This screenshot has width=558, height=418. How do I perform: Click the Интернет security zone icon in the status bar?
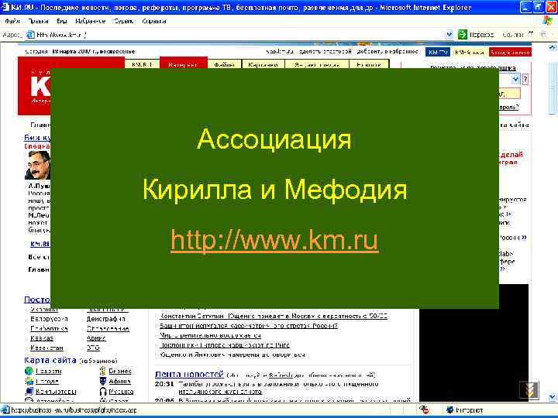point(449,409)
